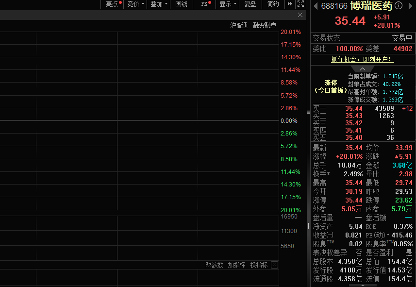The image size is (416, 287).
Task: Select the stock code 688166
Action: pyautogui.click(x=334, y=6)
